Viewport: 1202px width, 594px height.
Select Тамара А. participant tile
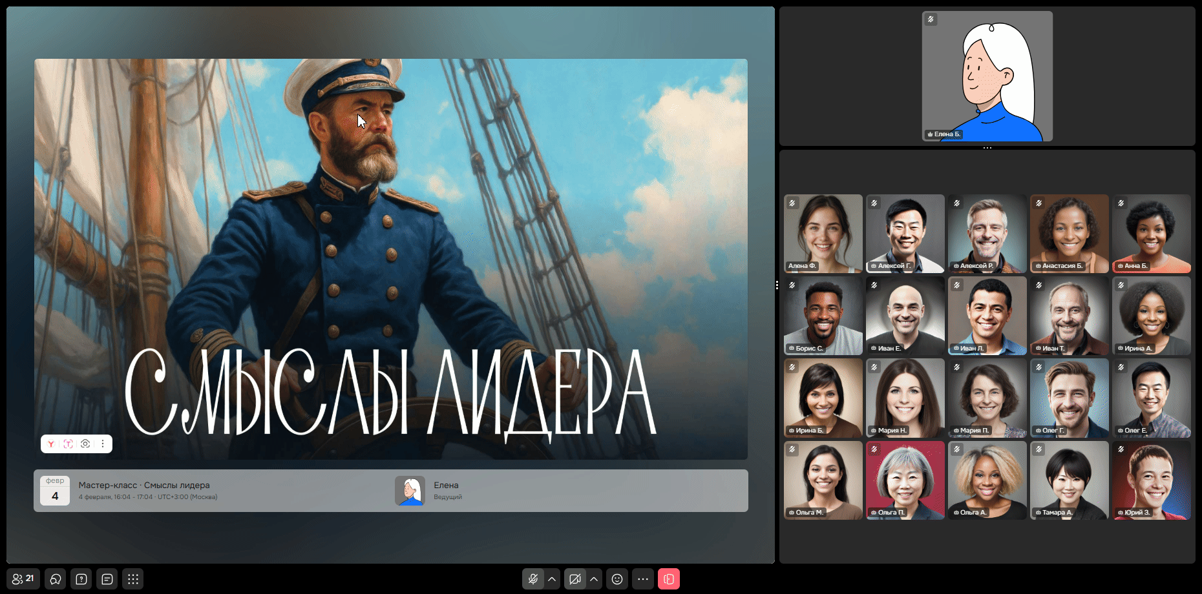[x=1070, y=480]
